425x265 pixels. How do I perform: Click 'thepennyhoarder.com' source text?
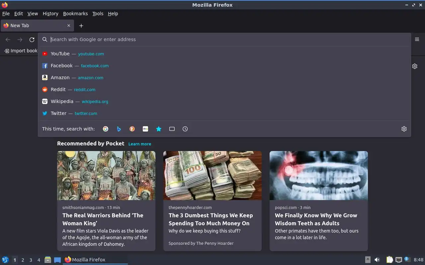[190, 207]
